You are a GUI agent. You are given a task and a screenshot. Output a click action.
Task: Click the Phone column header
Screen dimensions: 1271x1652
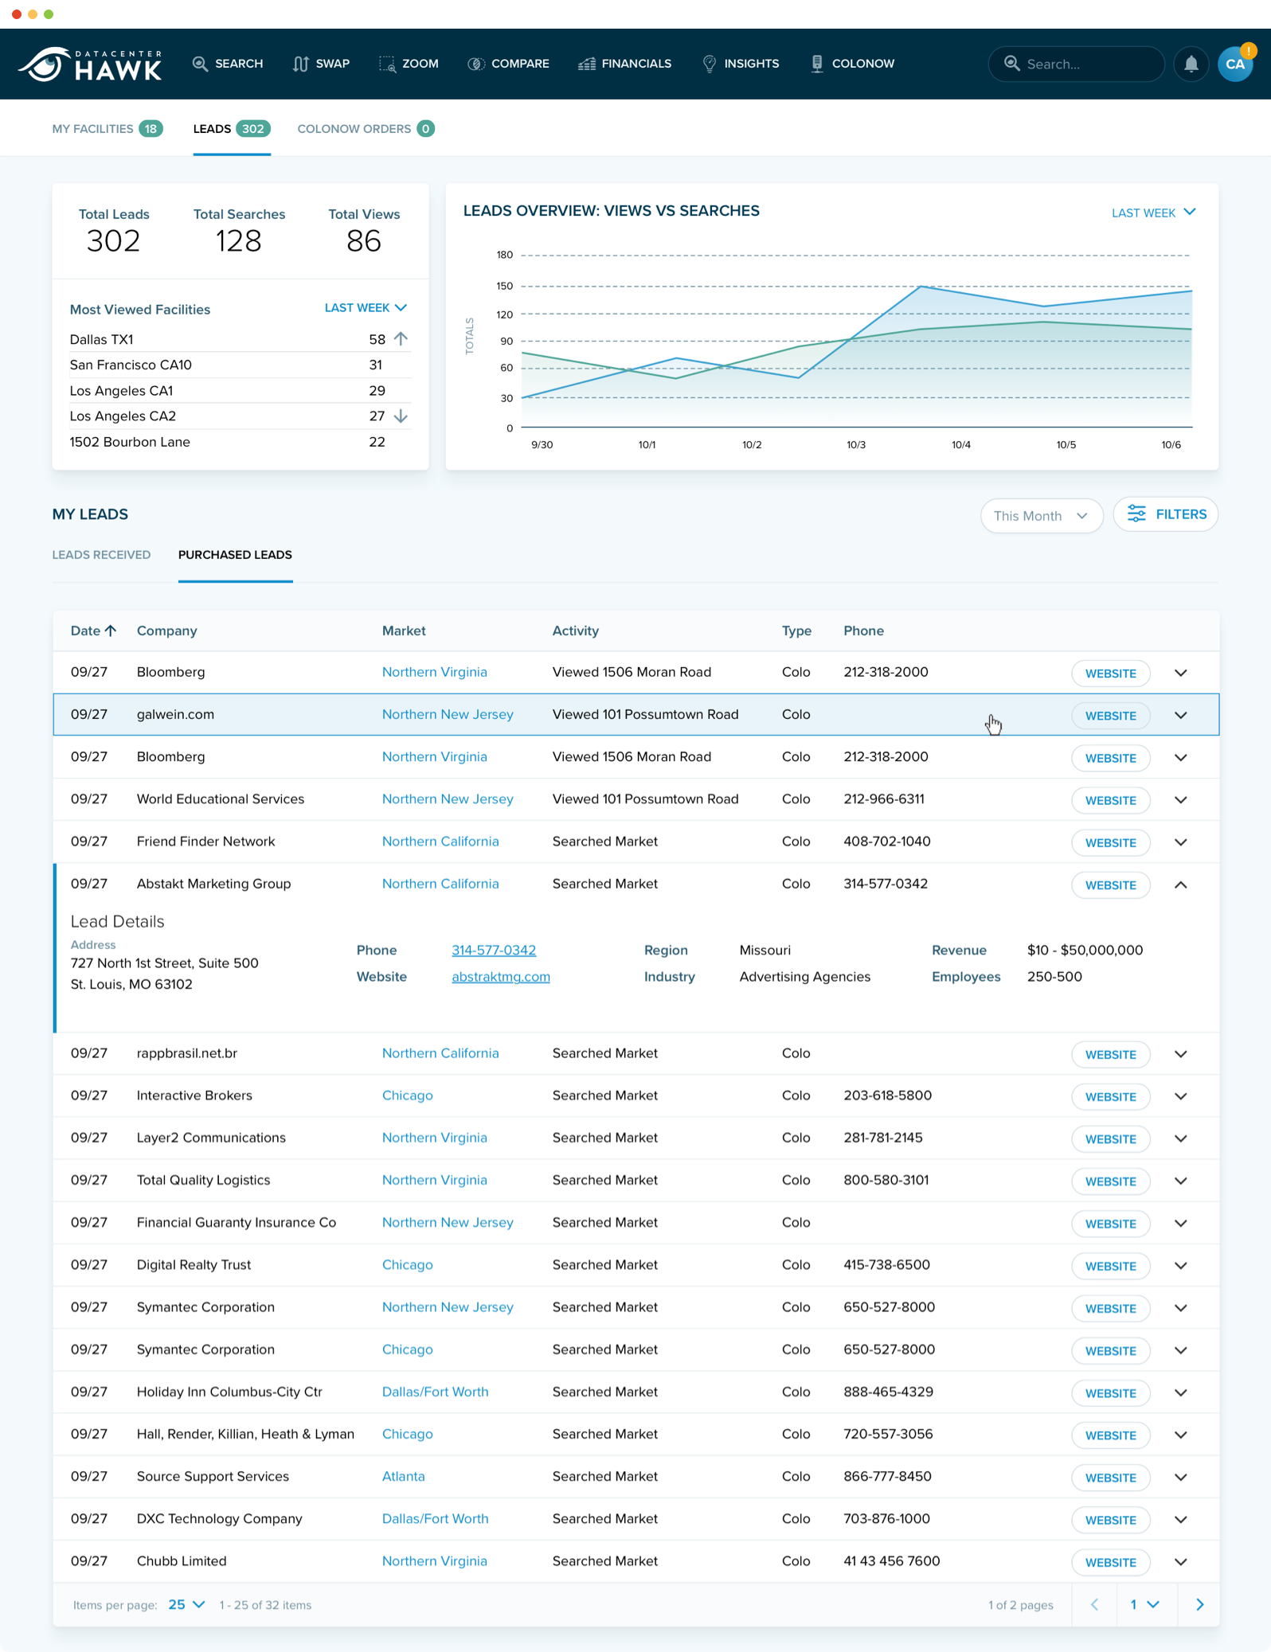(863, 631)
